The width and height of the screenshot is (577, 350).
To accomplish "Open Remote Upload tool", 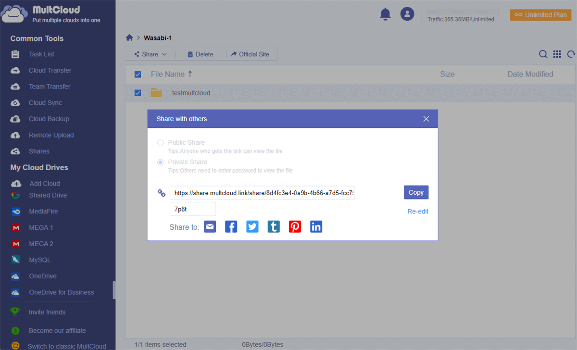I will click(x=51, y=135).
